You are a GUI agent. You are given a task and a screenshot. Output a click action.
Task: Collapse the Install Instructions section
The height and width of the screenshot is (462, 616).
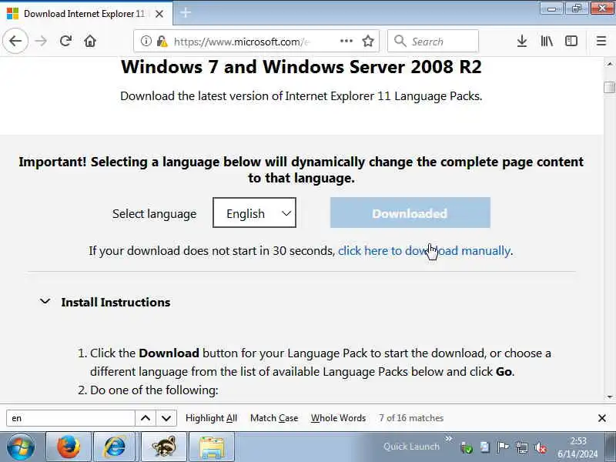[x=105, y=302]
